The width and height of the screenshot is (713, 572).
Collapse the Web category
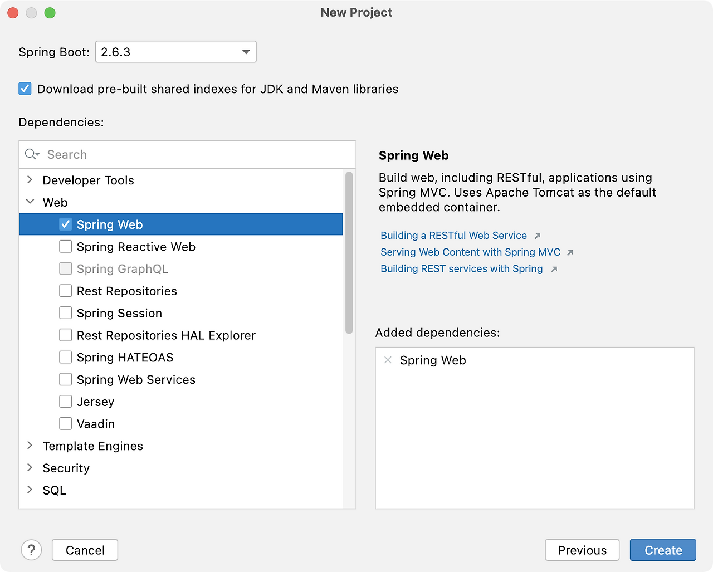pyautogui.click(x=30, y=202)
